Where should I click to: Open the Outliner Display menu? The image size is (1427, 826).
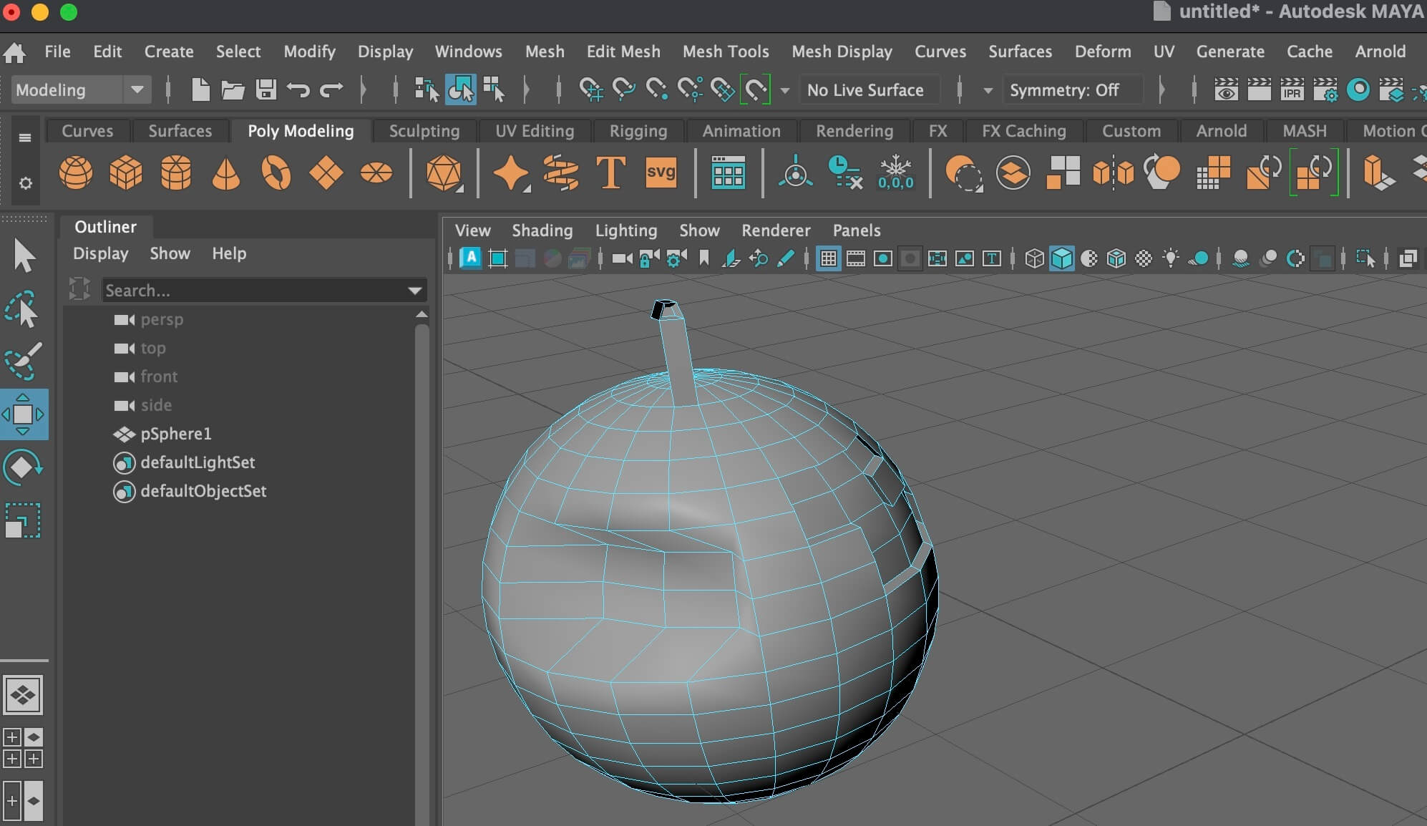100,253
